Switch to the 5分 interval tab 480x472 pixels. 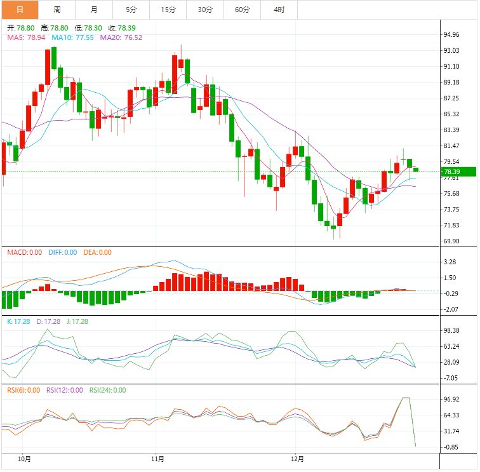pyautogui.click(x=131, y=10)
